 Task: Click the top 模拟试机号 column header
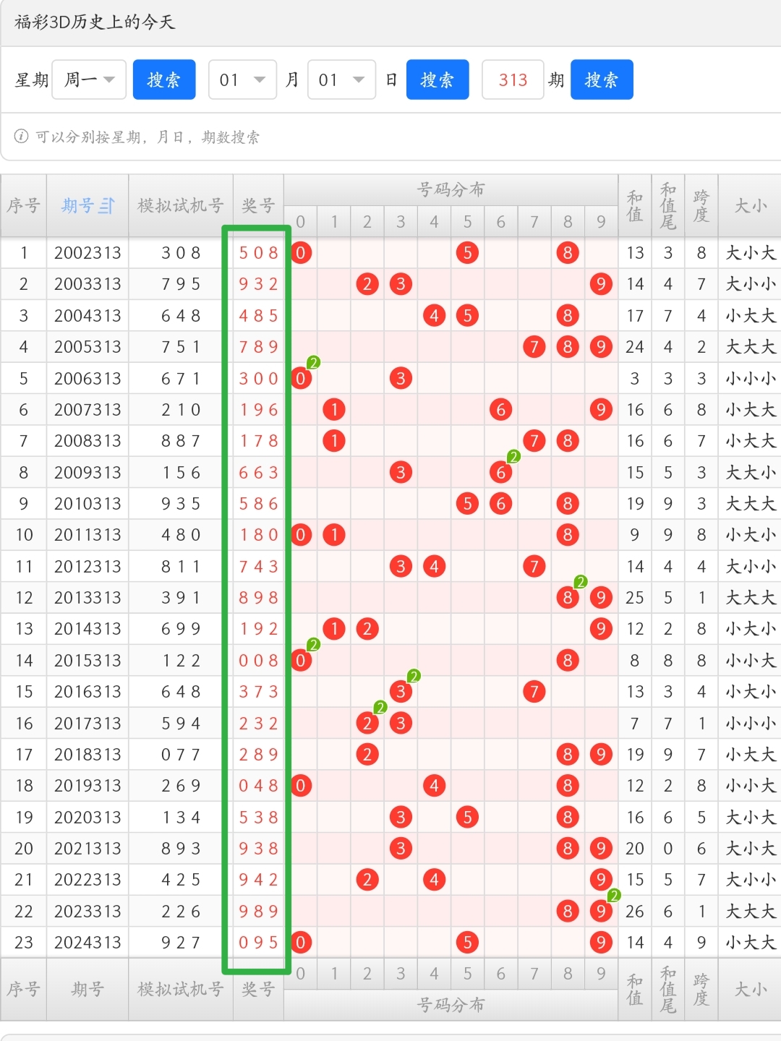click(x=181, y=206)
